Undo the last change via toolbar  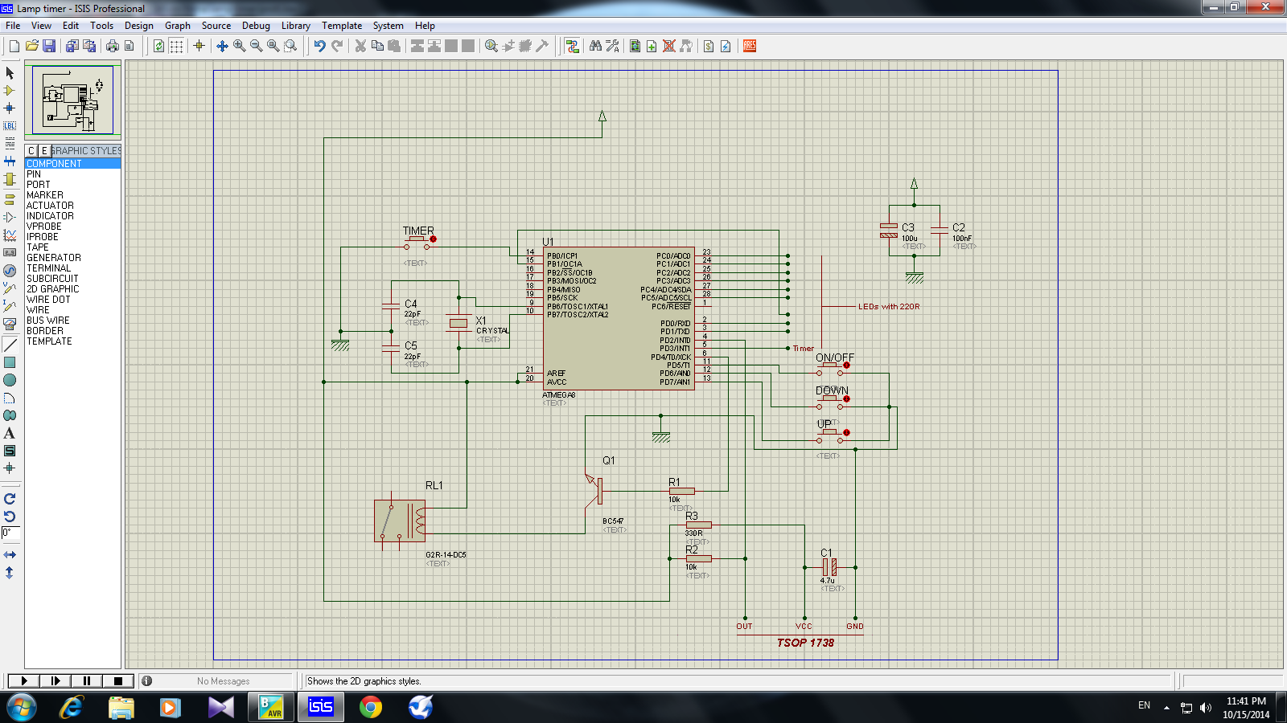pos(319,47)
